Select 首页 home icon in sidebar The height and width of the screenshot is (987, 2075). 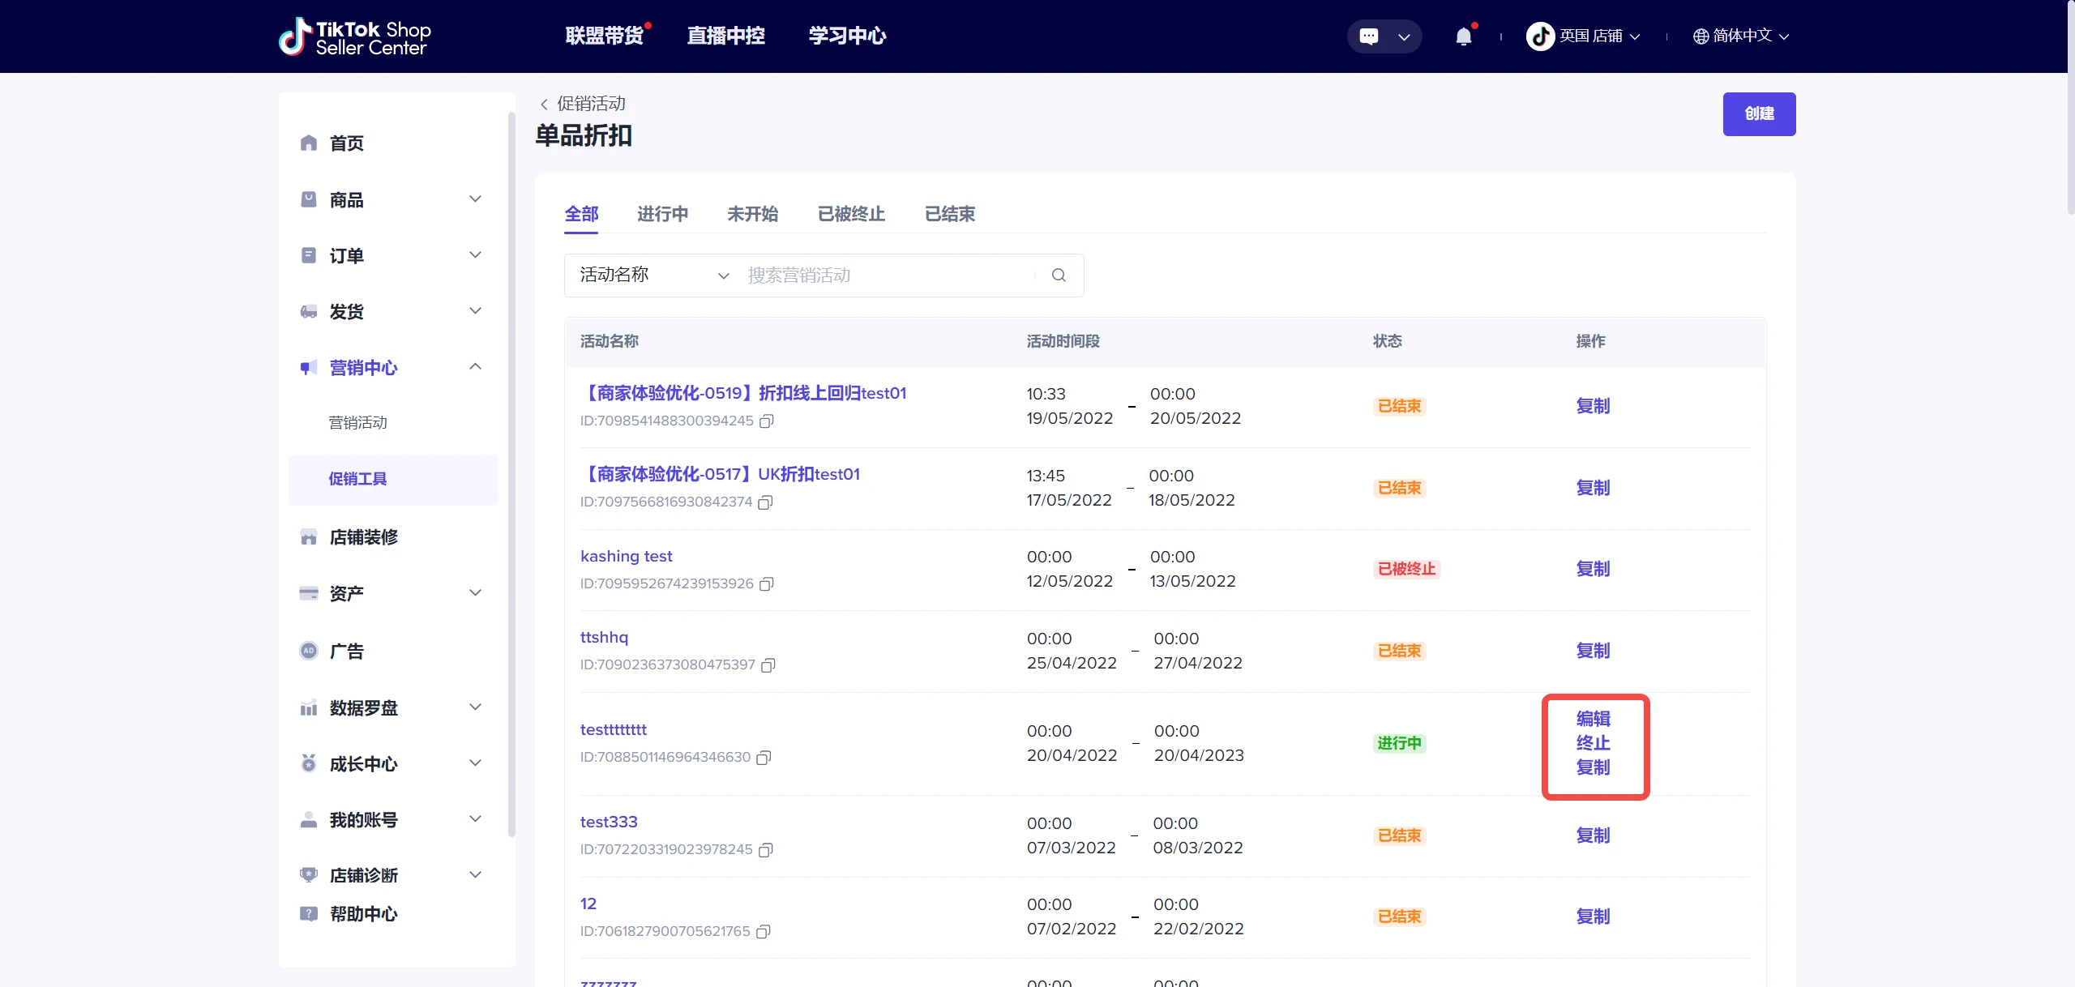click(308, 143)
